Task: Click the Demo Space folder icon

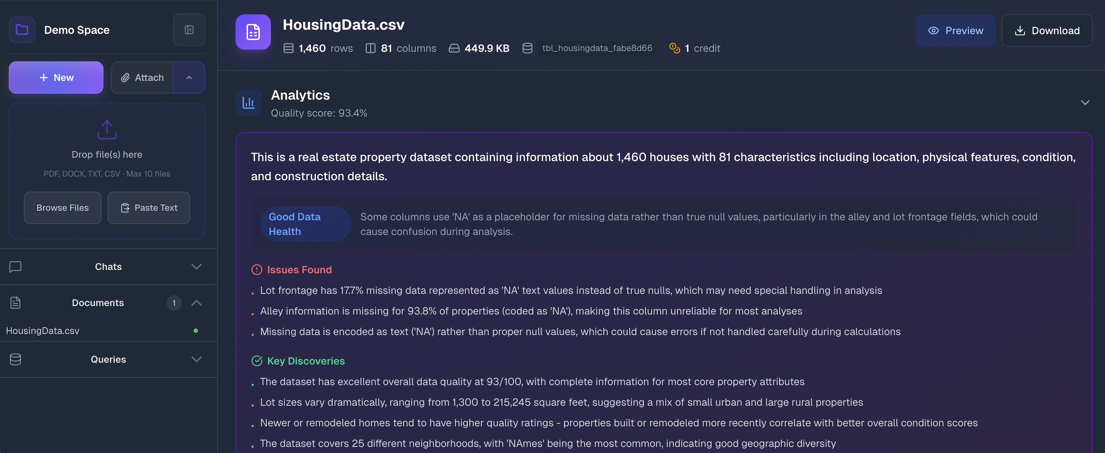Action: click(x=22, y=29)
